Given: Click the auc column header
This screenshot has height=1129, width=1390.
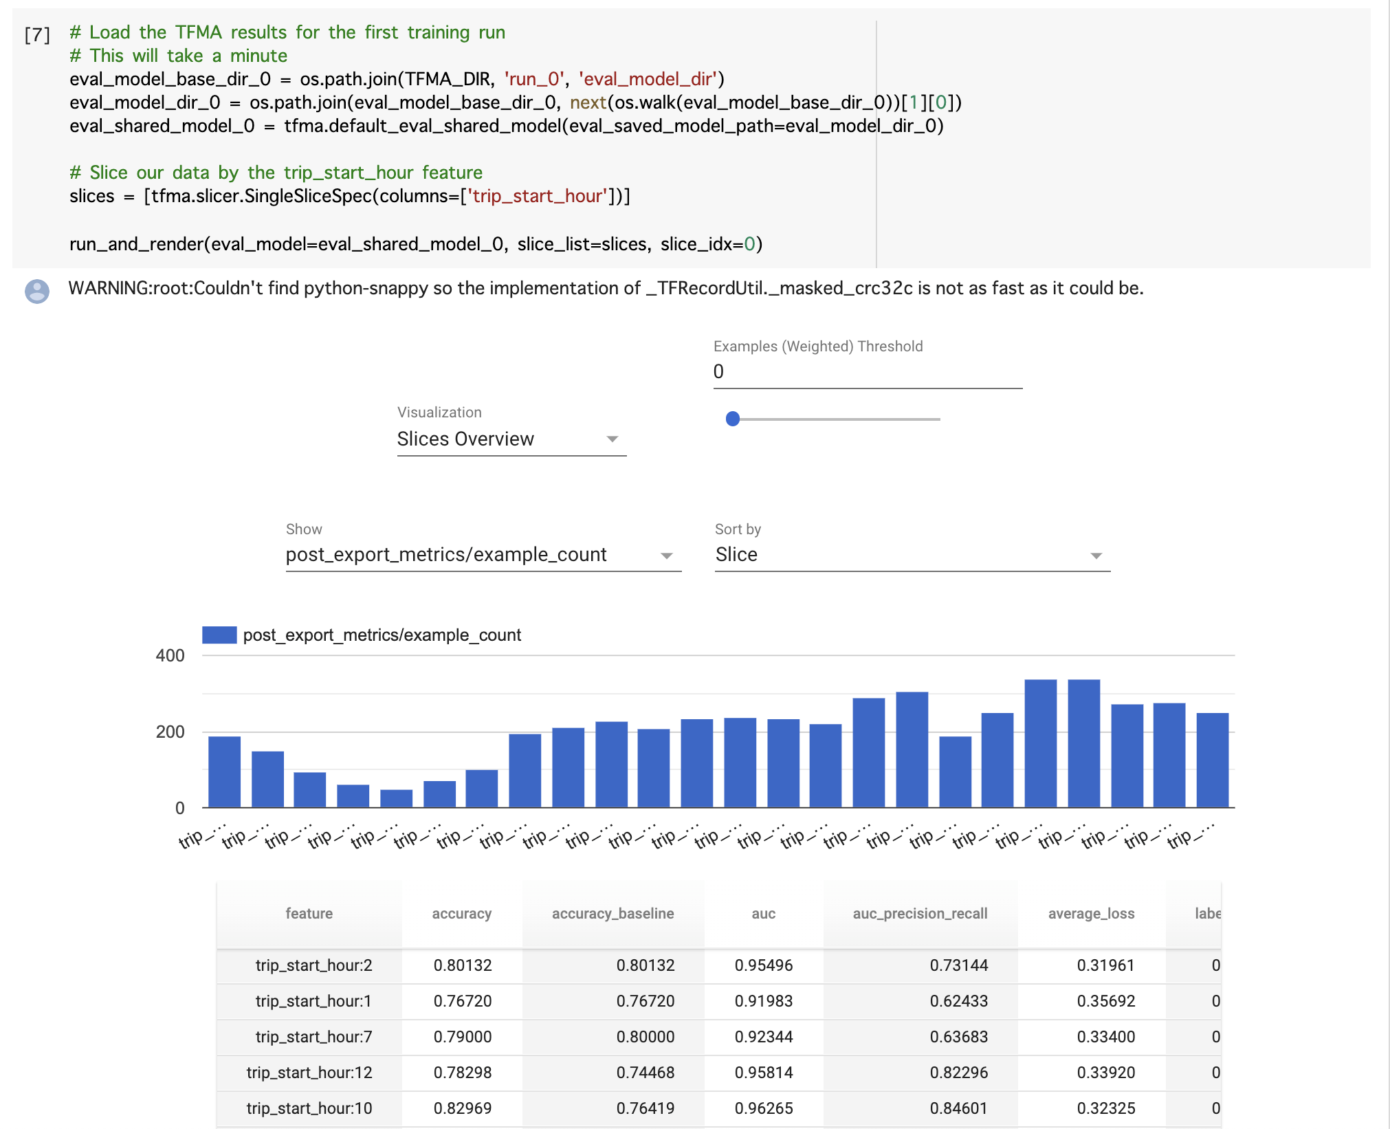Looking at the screenshot, I should (x=763, y=914).
